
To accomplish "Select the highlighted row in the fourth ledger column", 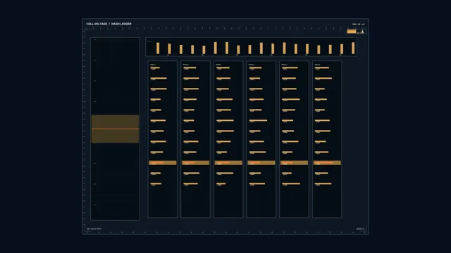I will tap(261, 163).
